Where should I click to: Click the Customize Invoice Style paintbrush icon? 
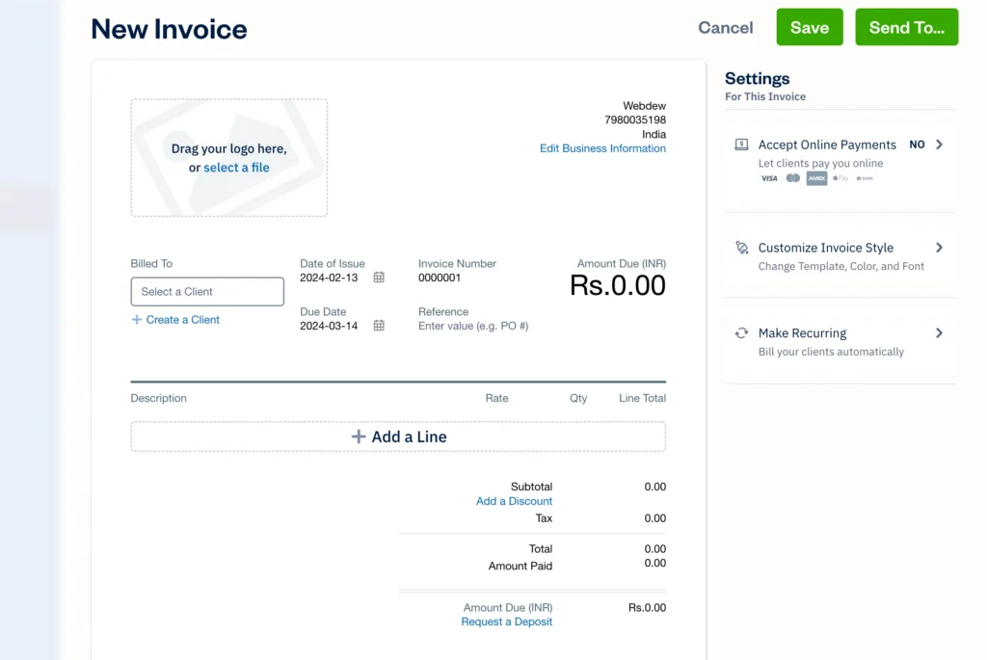pyautogui.click(x=741, y=247)
